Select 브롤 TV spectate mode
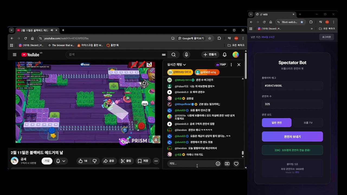347x195 pixels. coord(308,123)
